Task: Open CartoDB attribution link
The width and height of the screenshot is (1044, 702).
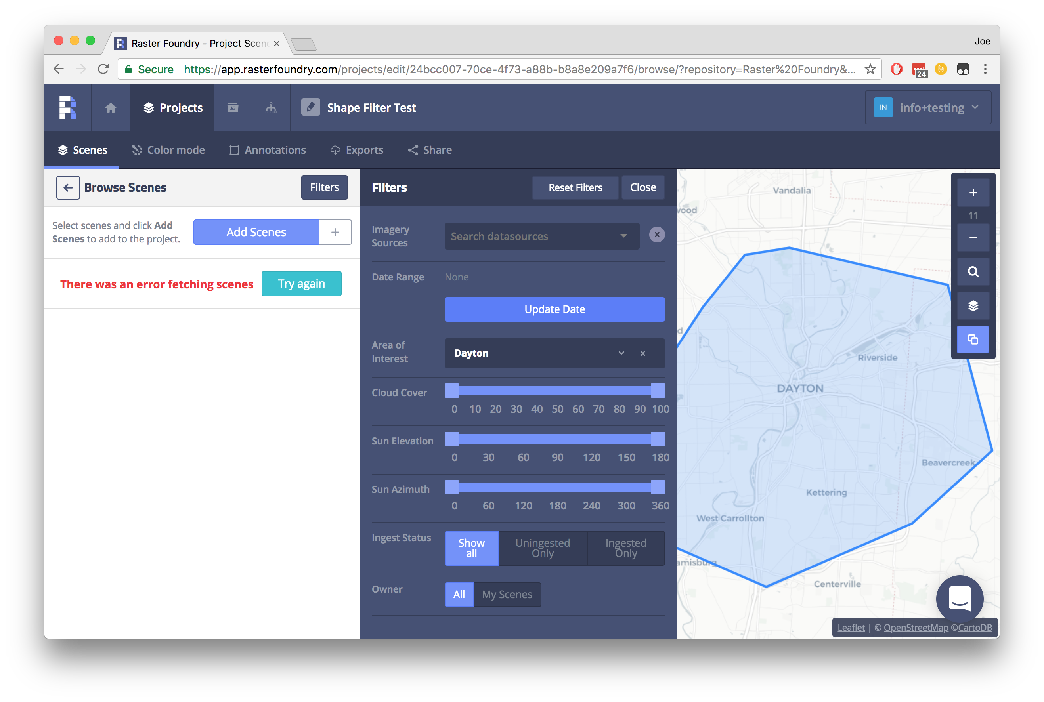Action: [974, 628]
